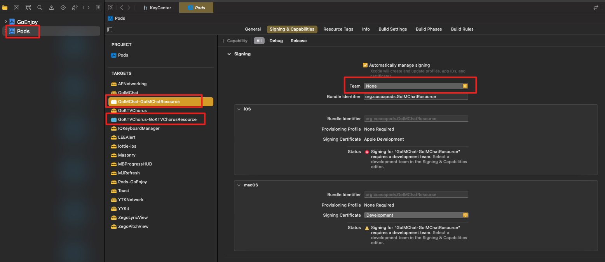
Task: Select the Pods editor tab
Action: pyautogui.click(x=196, y=8)
